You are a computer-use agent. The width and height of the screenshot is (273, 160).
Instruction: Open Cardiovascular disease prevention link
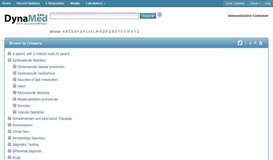click(x=41, y=67)
